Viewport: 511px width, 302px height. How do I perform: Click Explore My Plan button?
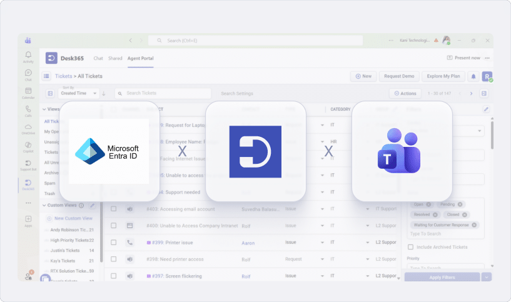coord(443,76)
